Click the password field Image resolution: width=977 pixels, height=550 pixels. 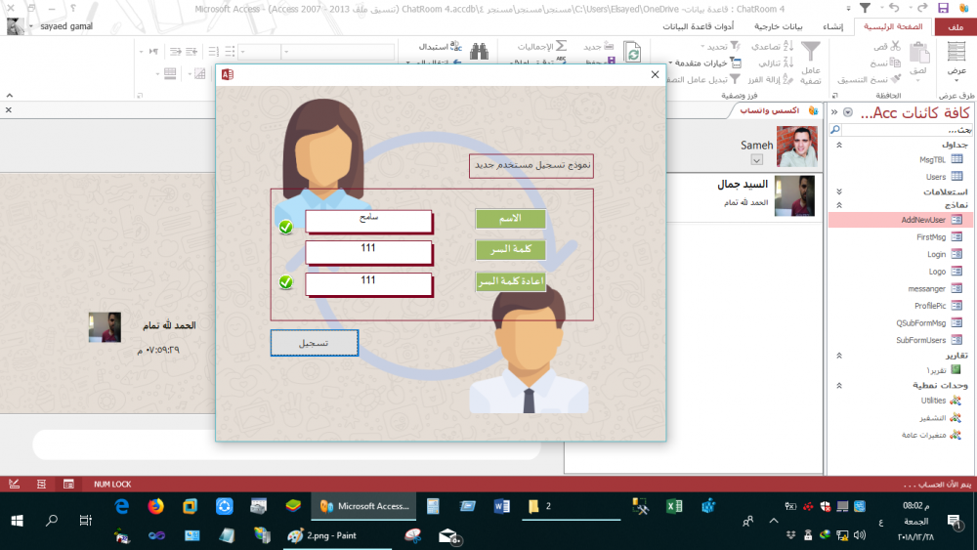coord(368,252)
